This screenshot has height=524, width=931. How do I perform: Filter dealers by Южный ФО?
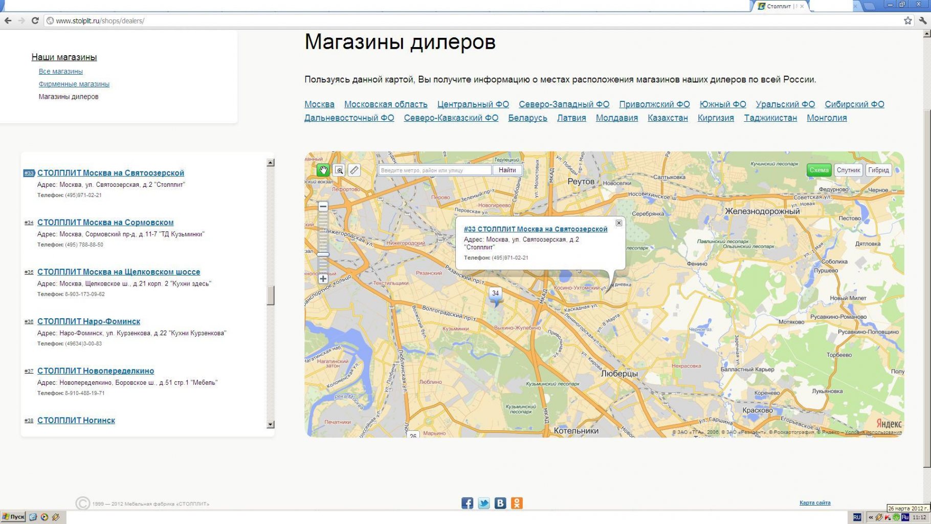[x=723, y=104]
